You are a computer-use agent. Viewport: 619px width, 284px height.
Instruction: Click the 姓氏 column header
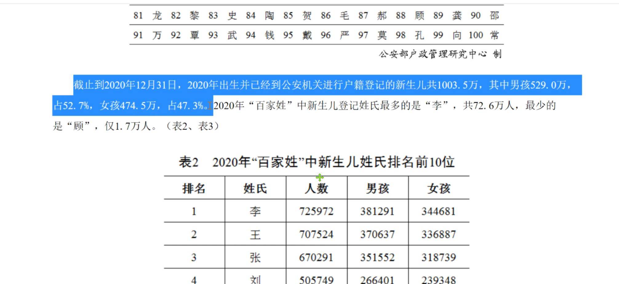[255, 188]
